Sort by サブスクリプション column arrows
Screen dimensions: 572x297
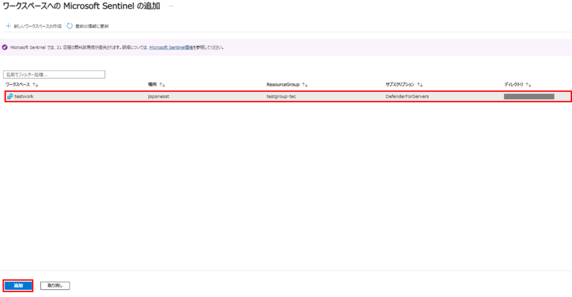pos(420,85)
